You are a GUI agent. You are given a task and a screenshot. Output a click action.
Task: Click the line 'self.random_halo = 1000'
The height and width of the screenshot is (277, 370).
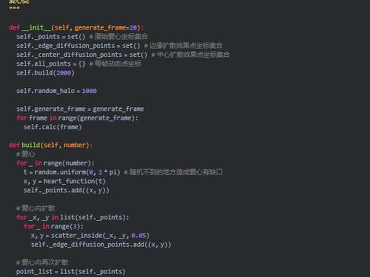click(56, 91)
